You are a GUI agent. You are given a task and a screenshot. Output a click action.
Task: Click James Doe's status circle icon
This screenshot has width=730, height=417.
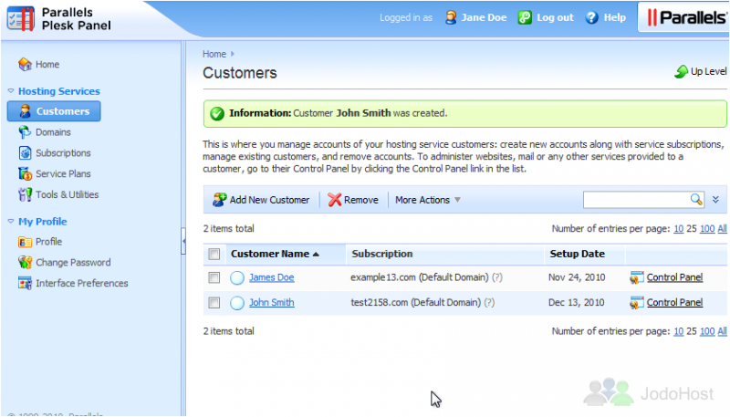tap(237, 277)
